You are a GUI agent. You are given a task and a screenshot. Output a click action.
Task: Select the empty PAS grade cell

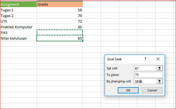click(60, 33)
